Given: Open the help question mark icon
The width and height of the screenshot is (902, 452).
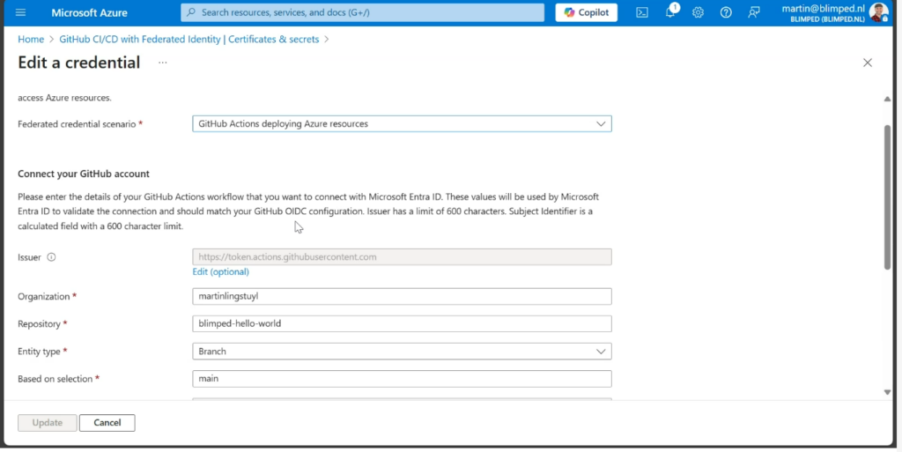Looking at the screenshot, I should coord(726,12).
